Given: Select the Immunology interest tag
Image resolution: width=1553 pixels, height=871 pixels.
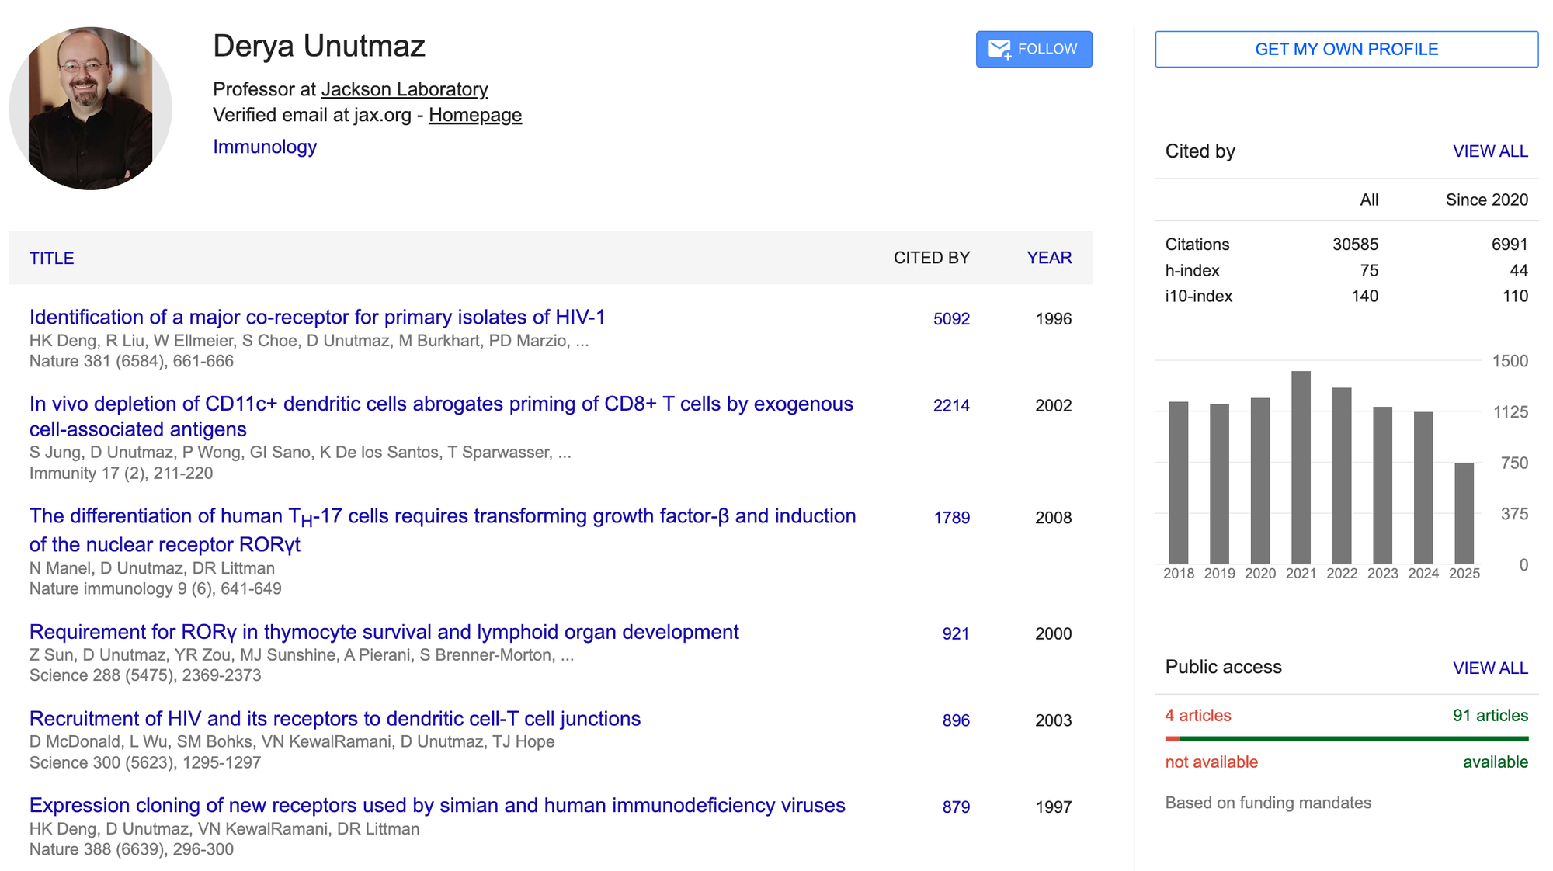Looking at the screenshot, I should 265,147.
